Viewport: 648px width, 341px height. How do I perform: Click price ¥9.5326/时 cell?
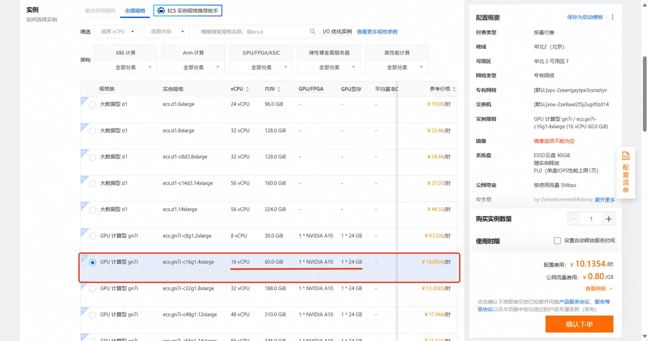tap(437, 236)
